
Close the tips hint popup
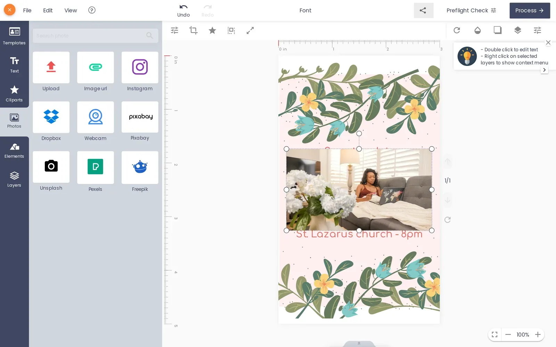pos(548,43)
